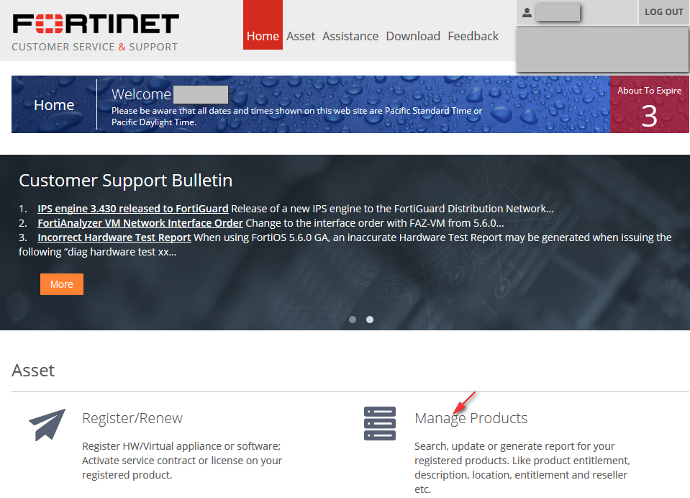
Task: Click the server stack Manage Products icon
Action: point(380,424)
